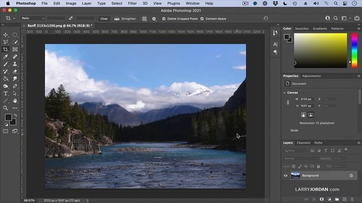Select the Lasso tool

(x=6, y=42)
